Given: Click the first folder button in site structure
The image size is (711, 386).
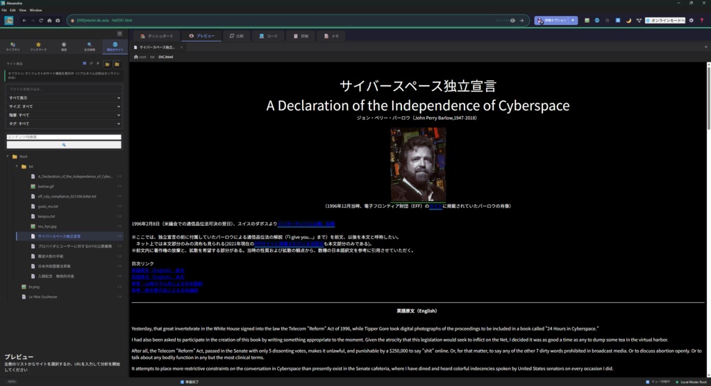Looking at the screenshot, I should (x=107, y=64).
